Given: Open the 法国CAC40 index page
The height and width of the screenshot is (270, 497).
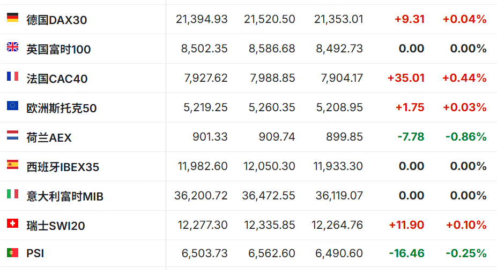Looking at the screenshot, I should tap(57, 79).
